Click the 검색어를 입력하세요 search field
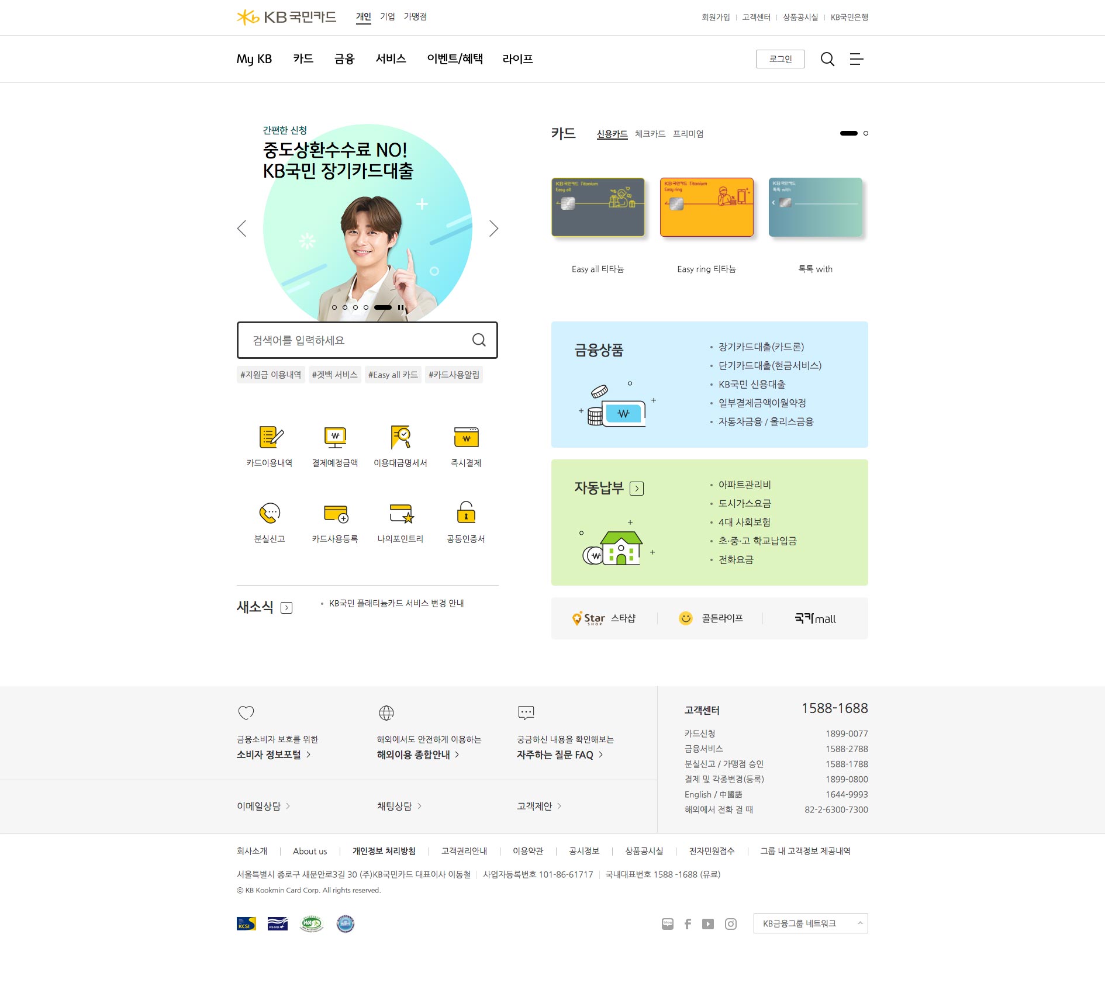The height and width of the screenshot is (1007, 1105). 357,340
